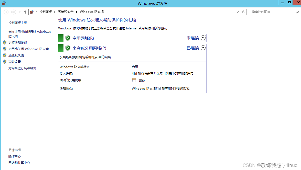Select Windows 防火墙阻止新应用时不要通知我 text
Image resolution: width=301 pixels, height=170 pixels.
tap(160, 88)
